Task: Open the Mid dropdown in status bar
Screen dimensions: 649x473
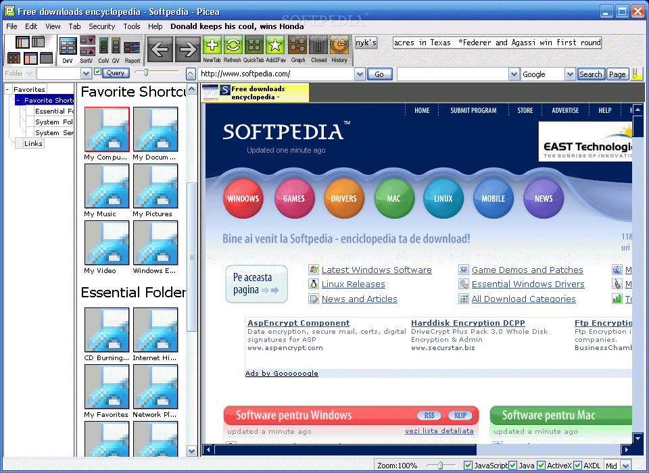Action: (626, 465)
